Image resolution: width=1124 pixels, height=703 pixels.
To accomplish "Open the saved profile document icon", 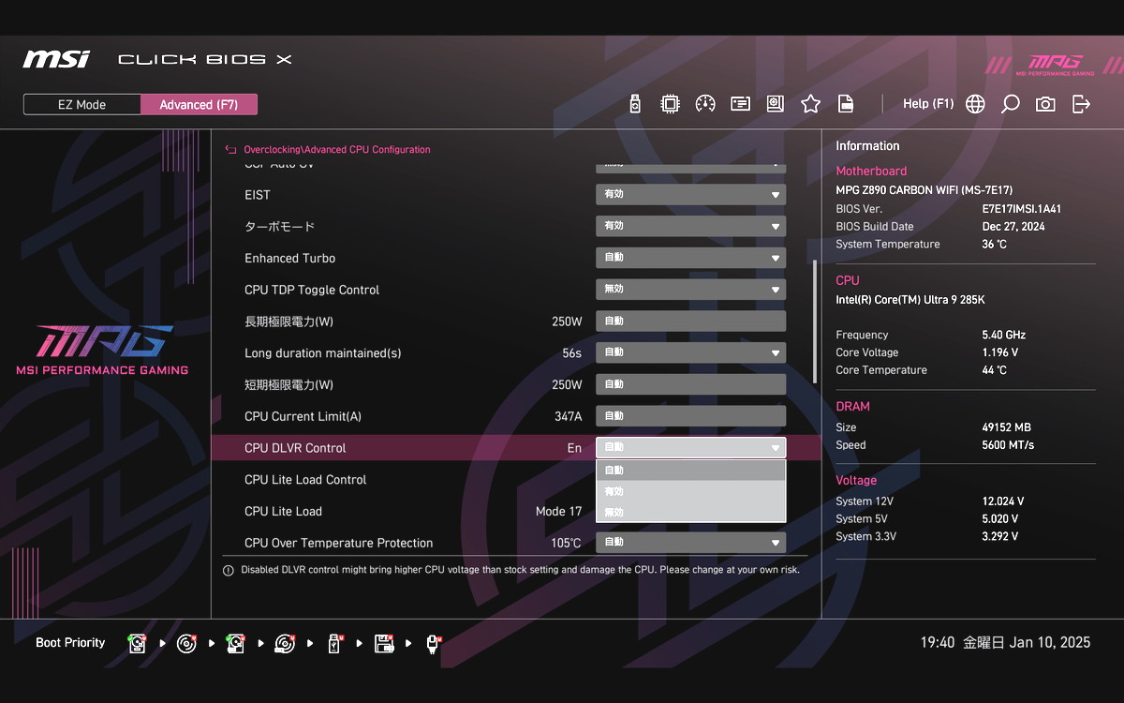I will point(846,104).
